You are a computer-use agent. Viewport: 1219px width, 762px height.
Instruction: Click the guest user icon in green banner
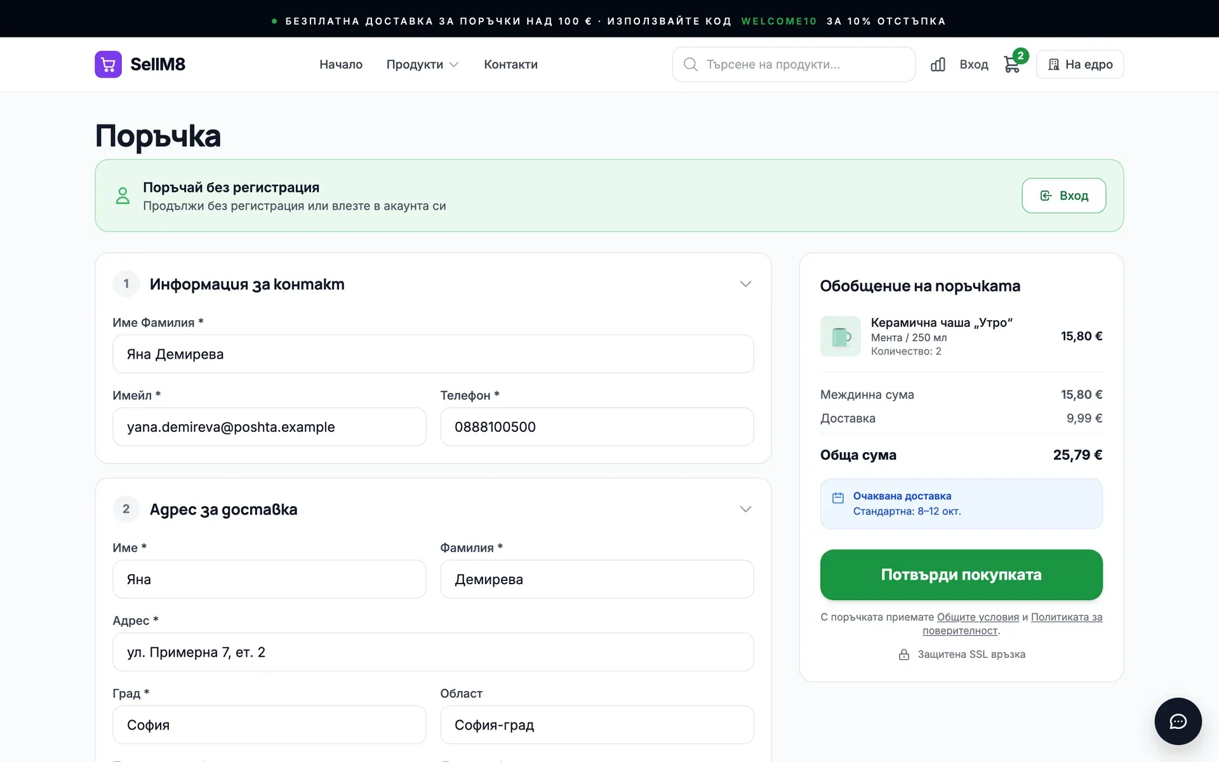[123, 196]
